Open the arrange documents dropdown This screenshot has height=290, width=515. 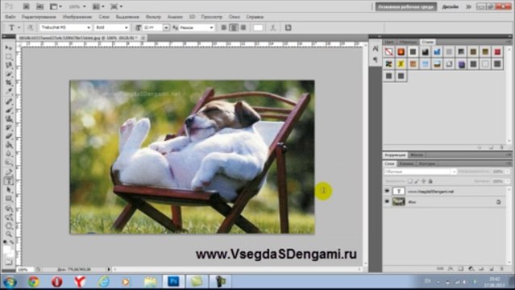(98, 6)
